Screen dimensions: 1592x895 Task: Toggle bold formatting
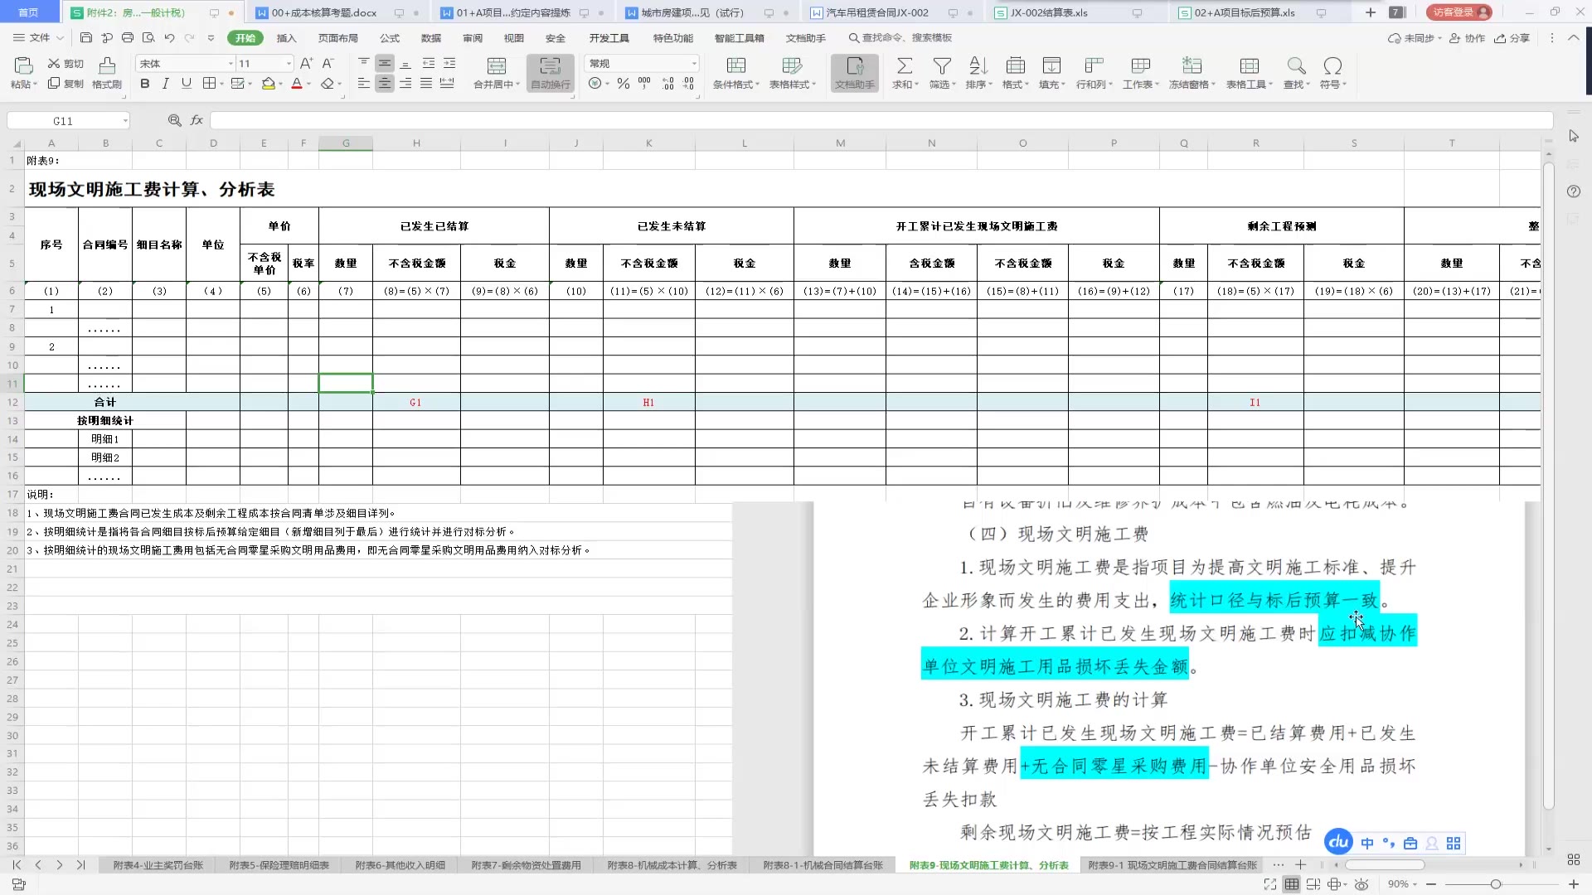pos(145,84)
